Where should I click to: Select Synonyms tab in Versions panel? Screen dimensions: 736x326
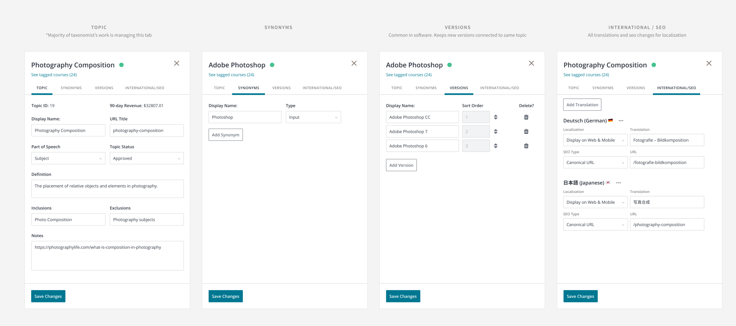click(426, 88)
